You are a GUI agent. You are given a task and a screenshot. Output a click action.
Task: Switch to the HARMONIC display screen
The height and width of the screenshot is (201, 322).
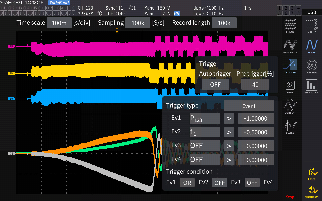click(312, 86)
